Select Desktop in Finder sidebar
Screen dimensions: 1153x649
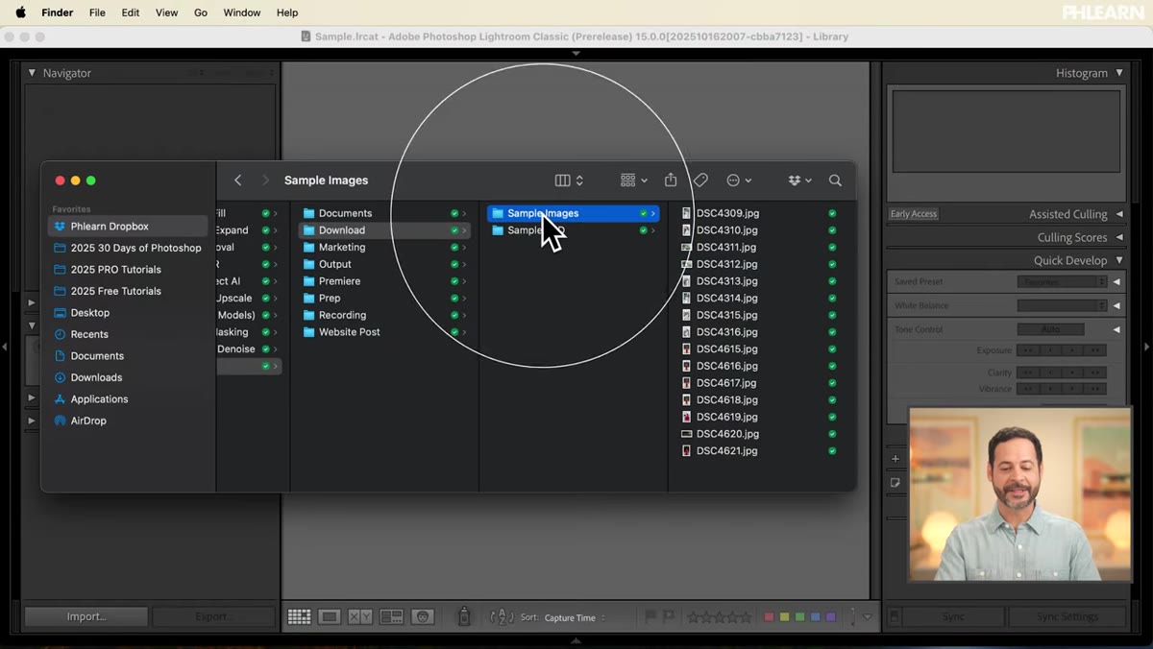tap(89, 313)
